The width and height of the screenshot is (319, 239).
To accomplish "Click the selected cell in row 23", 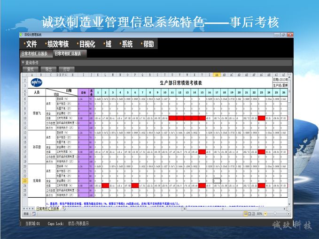I will click(217, 180).
